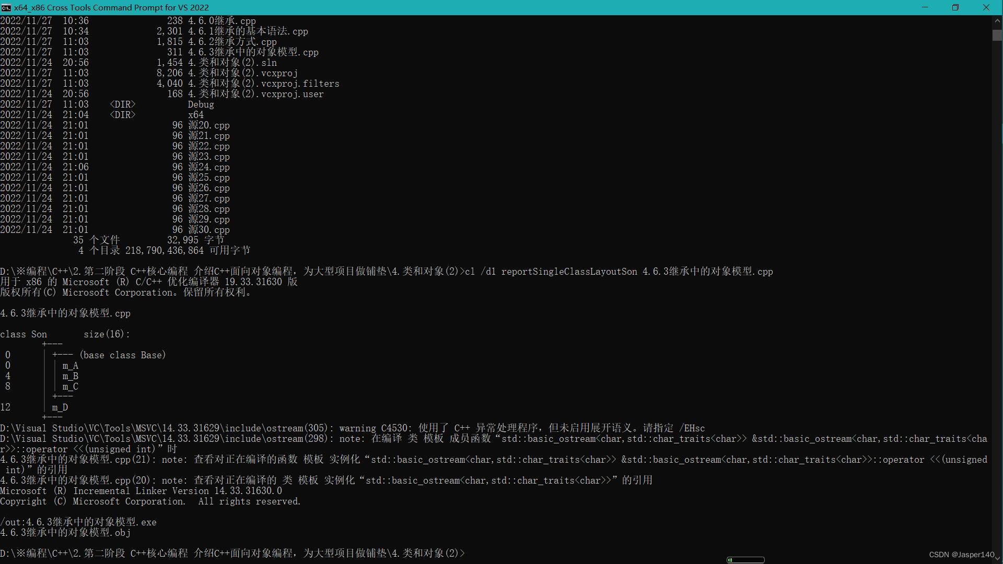Click file name 源22.cpp
The width and height of the screenshot is (1003, 564).
click(x=209, y=146)
